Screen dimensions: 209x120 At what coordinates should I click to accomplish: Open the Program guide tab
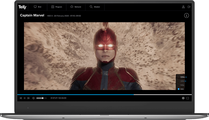coord(56,7)
